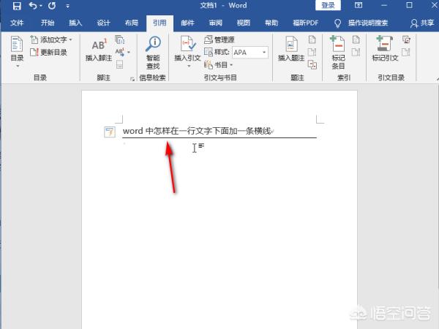Click 标记引文 mark citation

(385, 49)
